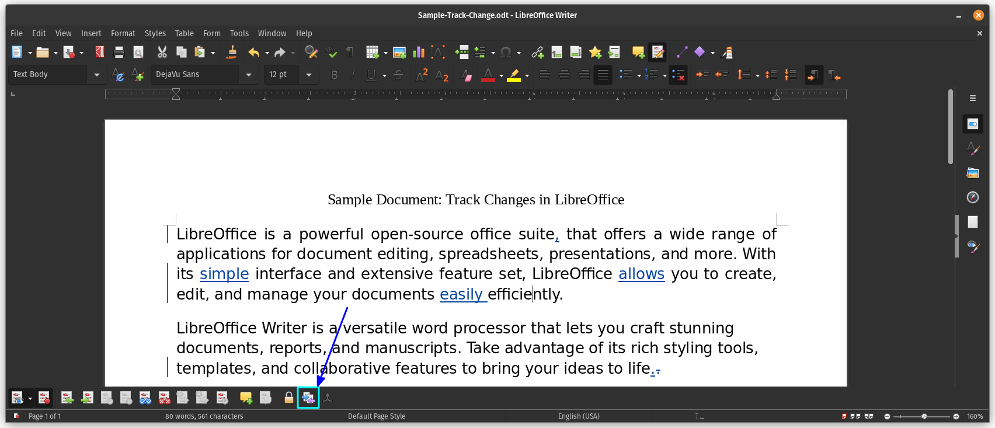
Task: Toggle Bold formatting
Action: [x=334, y=75]
